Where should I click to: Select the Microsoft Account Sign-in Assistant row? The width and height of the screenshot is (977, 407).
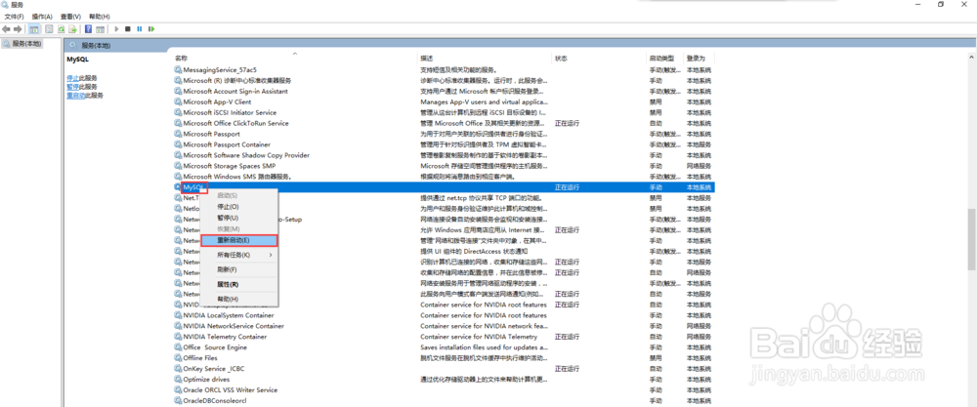coord(444,92)
